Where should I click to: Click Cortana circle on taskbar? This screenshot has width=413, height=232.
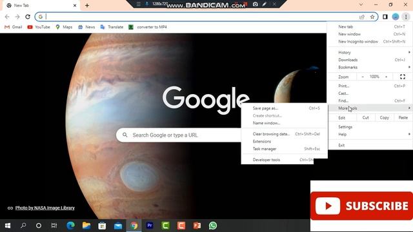[39, 226]
